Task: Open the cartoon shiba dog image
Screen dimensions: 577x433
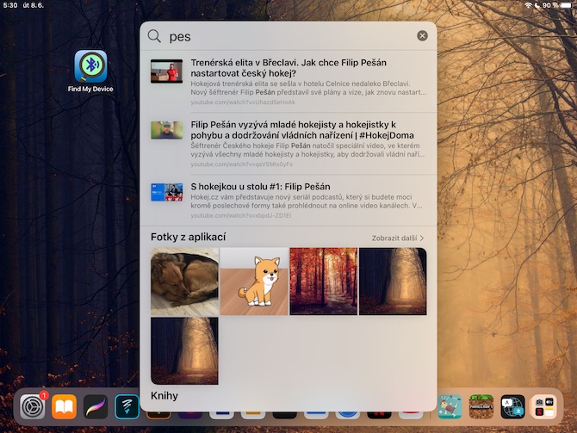Action: 254,281
